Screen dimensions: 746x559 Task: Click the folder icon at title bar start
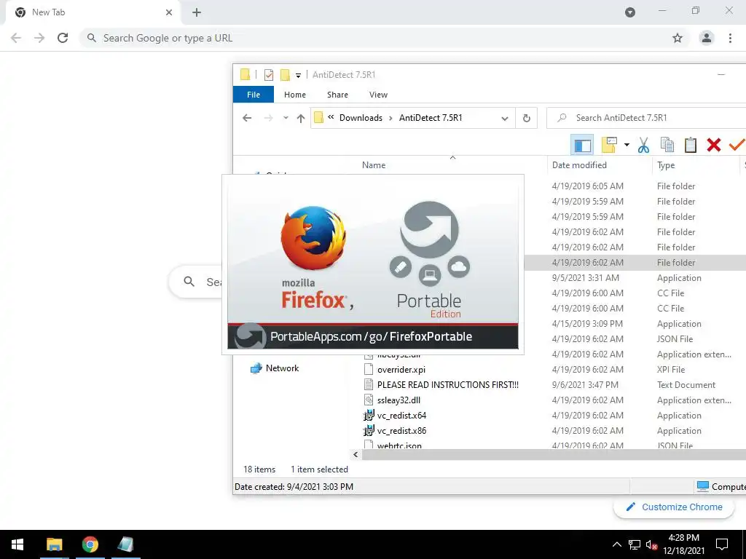[245, 75]
